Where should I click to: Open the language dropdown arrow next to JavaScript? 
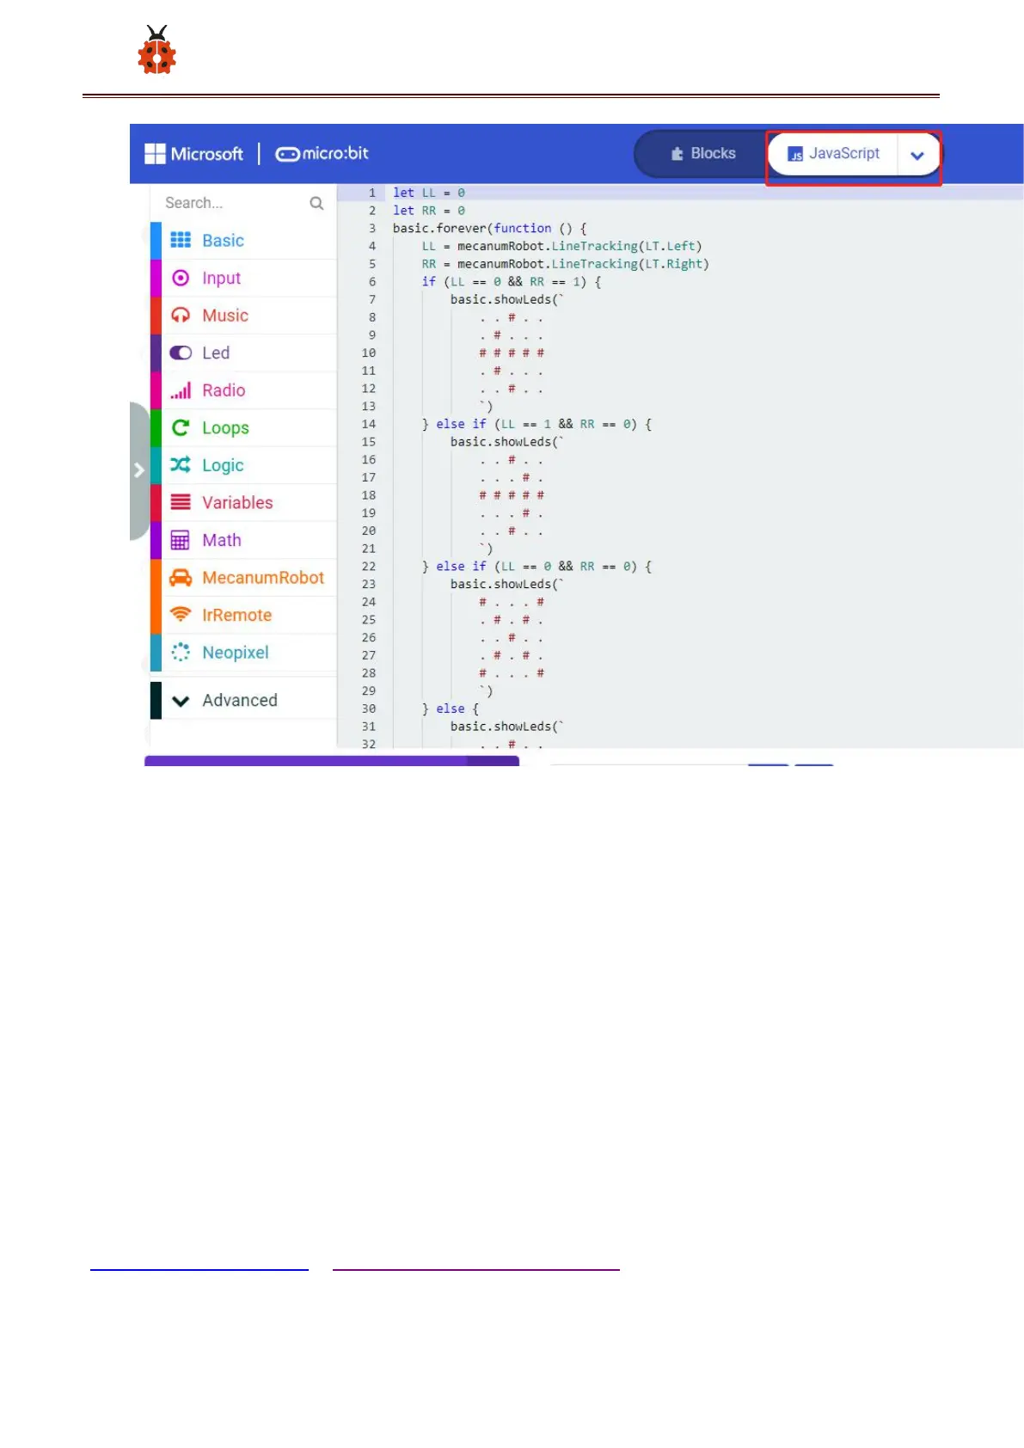coord(917,155)
